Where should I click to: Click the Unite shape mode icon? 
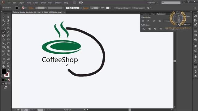click(x=143, y=21)
